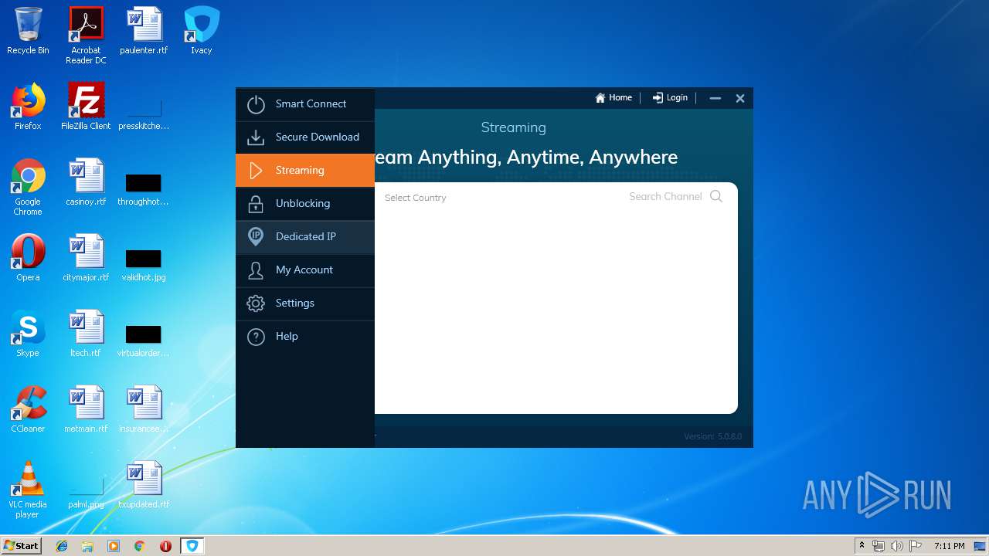Image resolution: width=989 pixels, height=556 pixels.
Task: Select the txupdated.rtf file
Action: [x=144, y=485]
